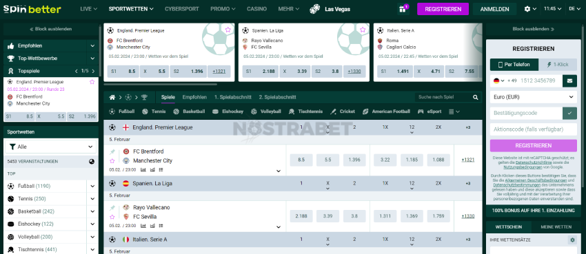
Task: Favorite FC Brentford match with star
Action: click(112, 161)
